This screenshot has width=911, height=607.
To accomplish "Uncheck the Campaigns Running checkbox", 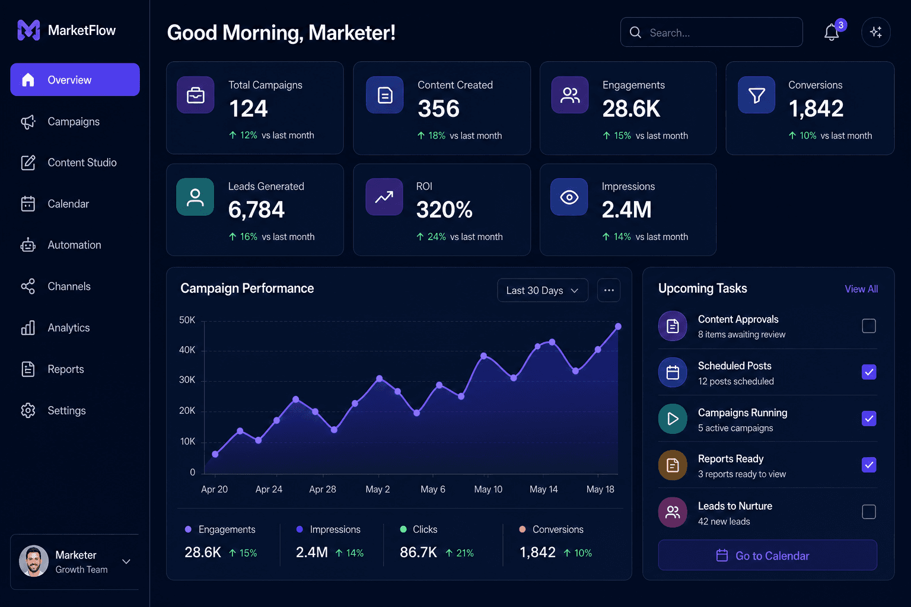I will 869,418.
